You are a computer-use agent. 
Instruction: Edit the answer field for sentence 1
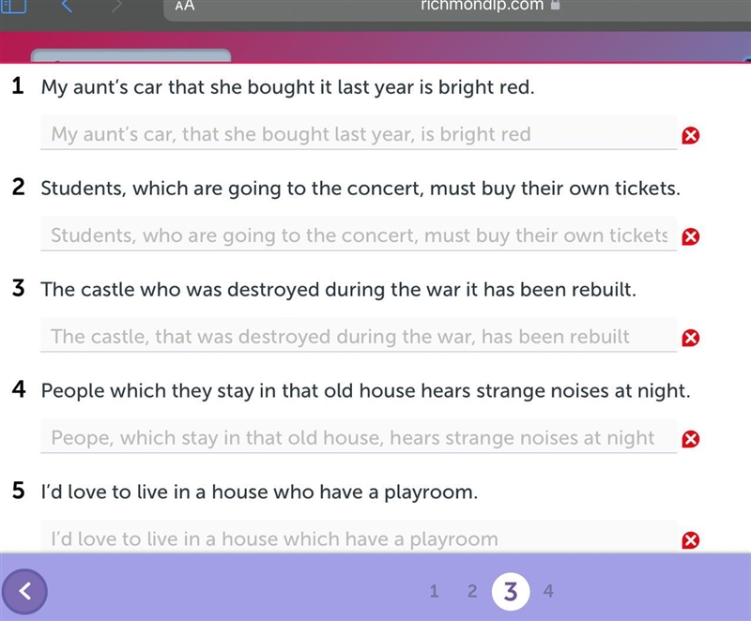tap(359, 132)
